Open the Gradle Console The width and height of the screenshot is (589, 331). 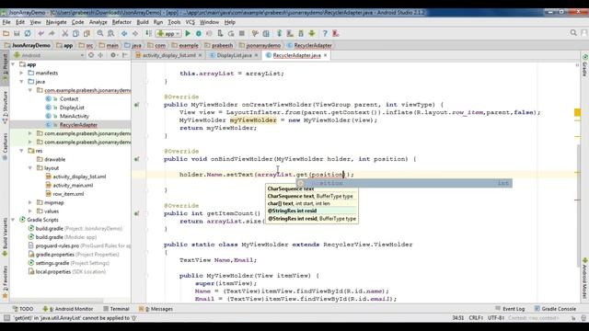(555, 309)
